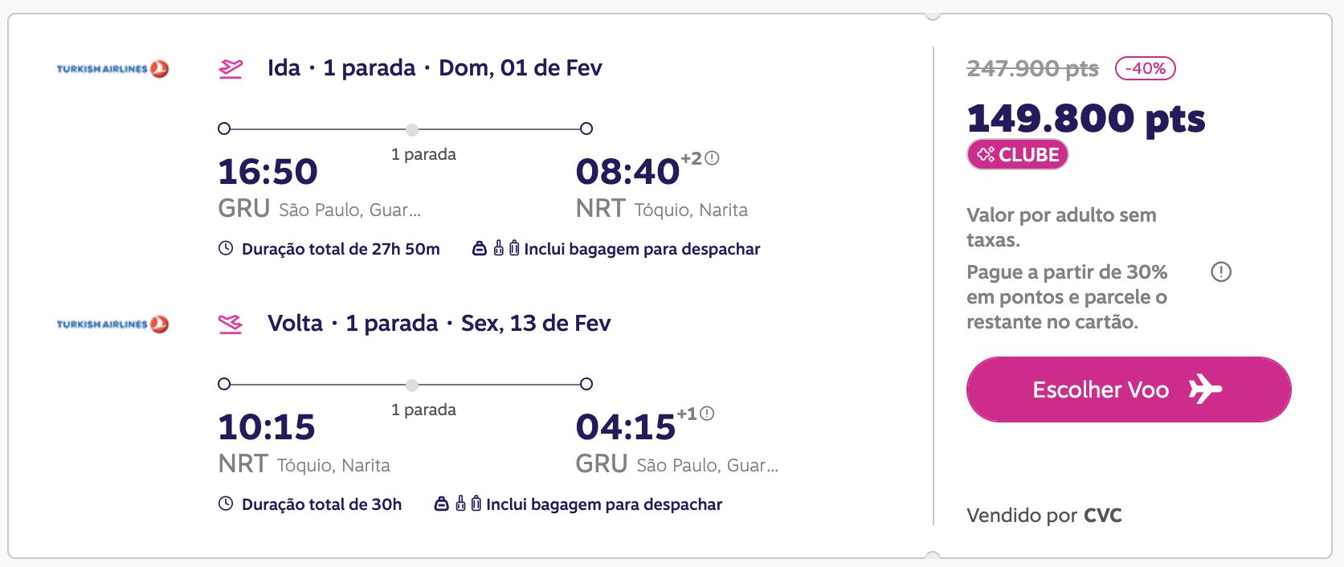1344x567 pixels.
Task: Click baggage icons on outbound flight
Action: (x=496, y=248)
